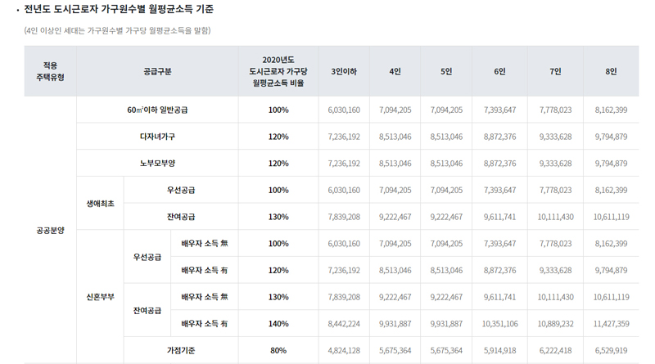
Task: Select the 2020년도 도시근로자 가구당 월평균소득 비율 header
Action: 278,71
